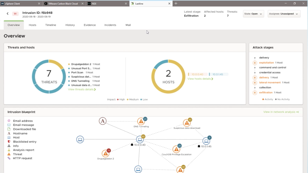
Task: Collapse the credential access stage
Action: pos(255,73)
